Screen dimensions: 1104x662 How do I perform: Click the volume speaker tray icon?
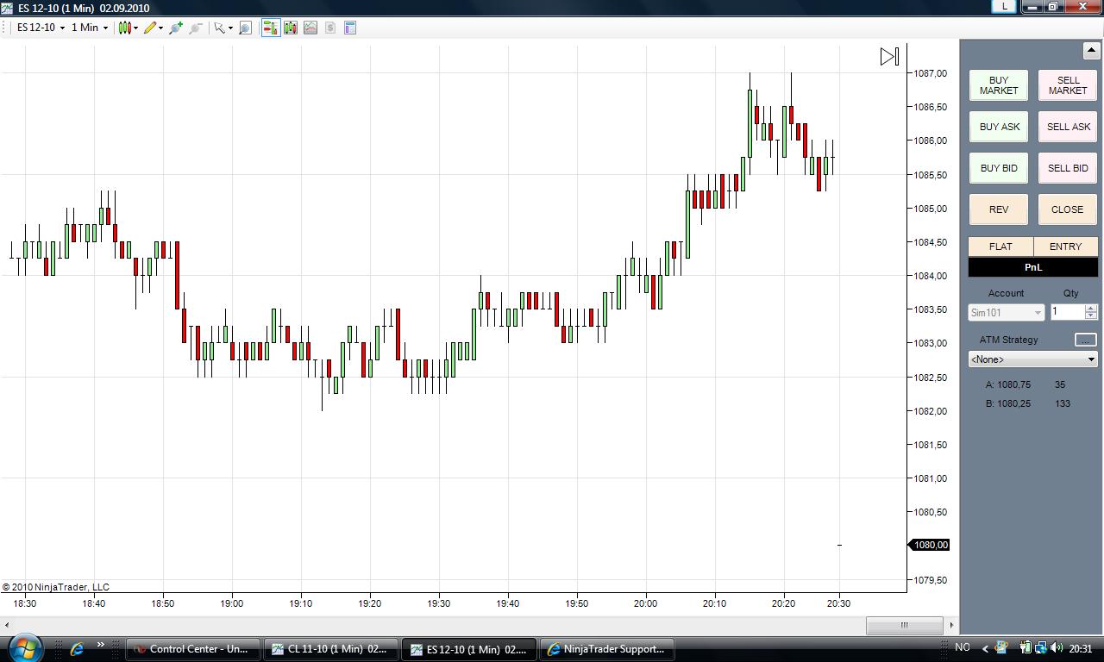coord(1057,648)
